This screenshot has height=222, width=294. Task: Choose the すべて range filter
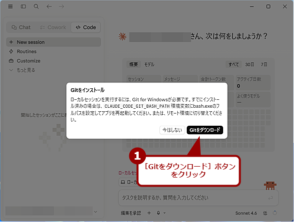coord(234,65)
